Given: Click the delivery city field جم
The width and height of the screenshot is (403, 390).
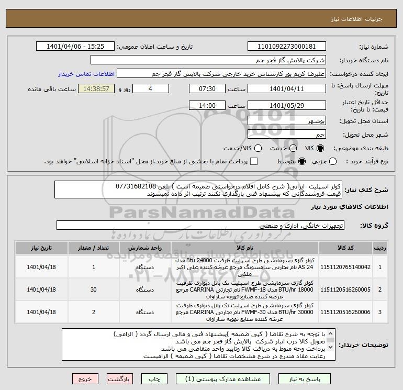Looking at the screenshot, I should (287, 134).
